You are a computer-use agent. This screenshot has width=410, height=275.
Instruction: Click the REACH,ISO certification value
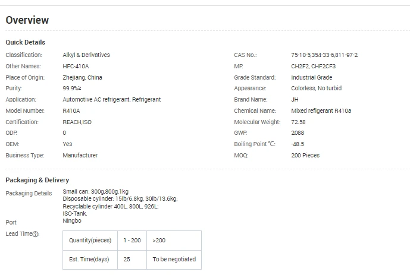click(x=77, y=122)
